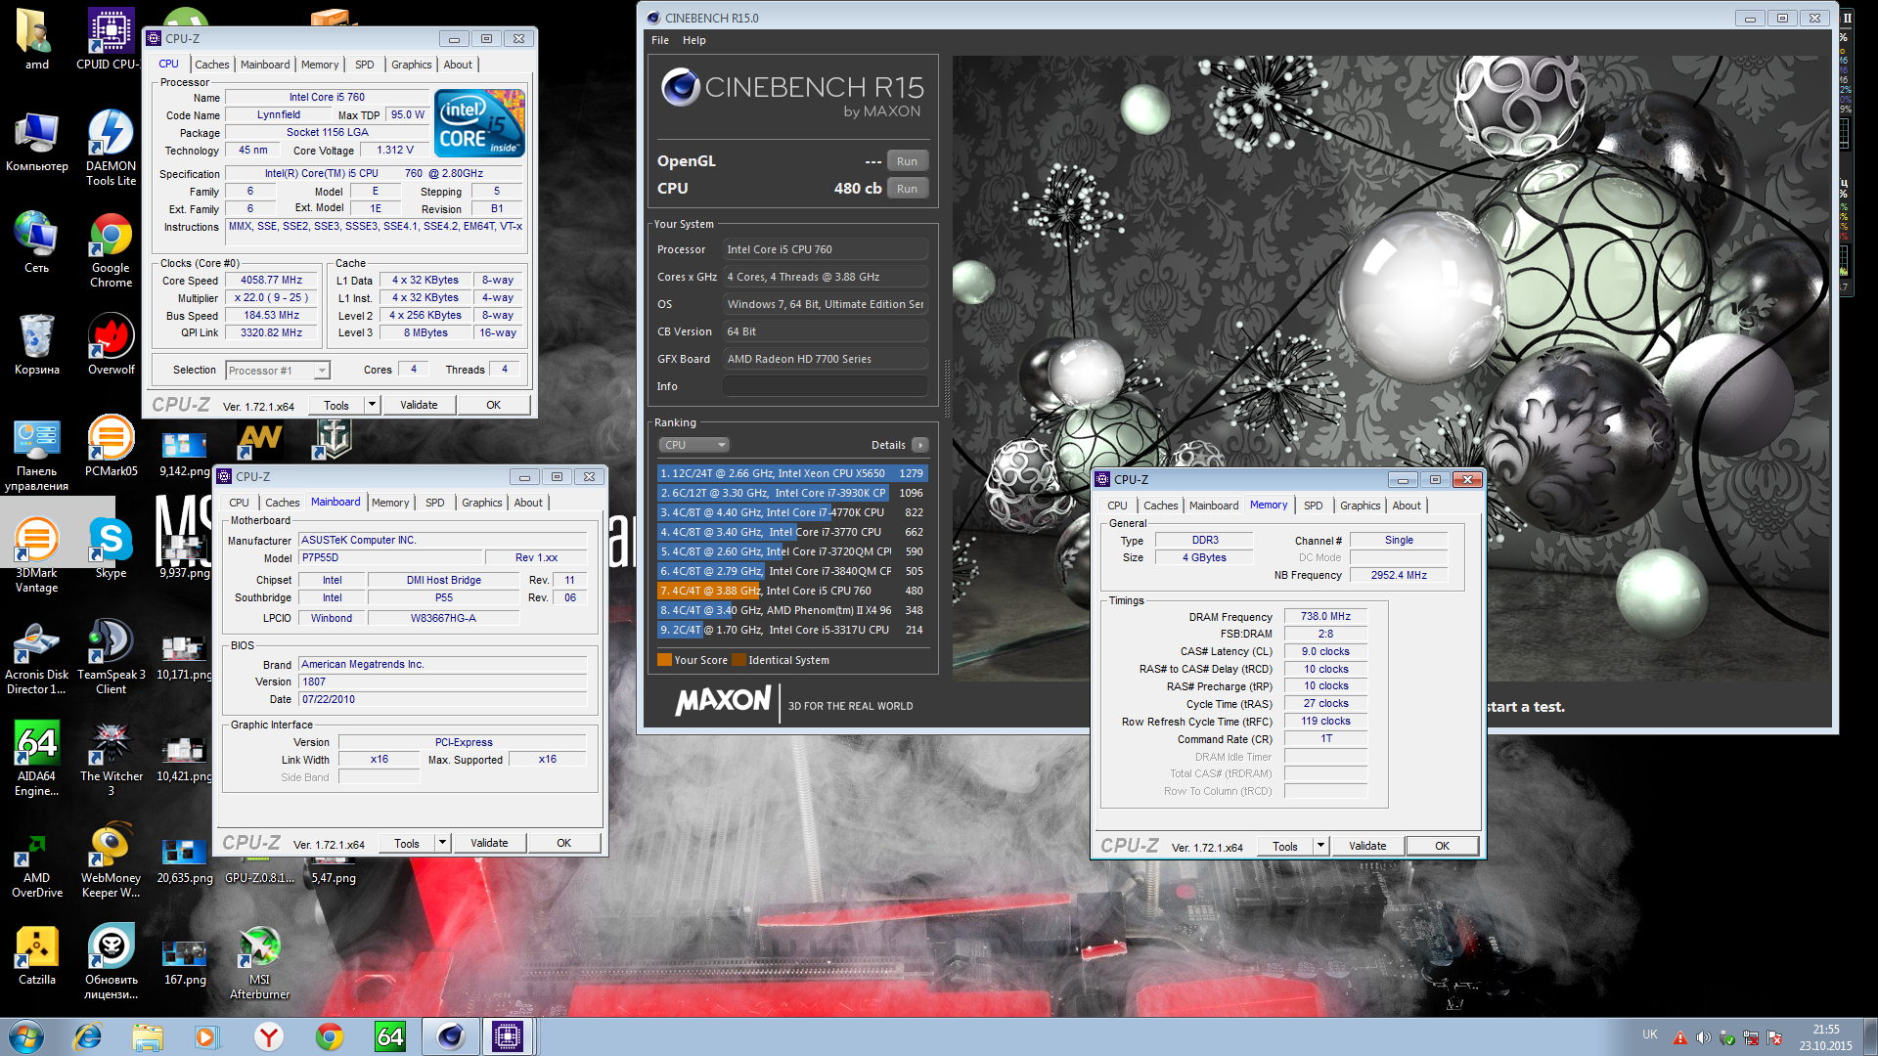
Task: Click OK in Memory CPU-Z window
Action: 1442,846
